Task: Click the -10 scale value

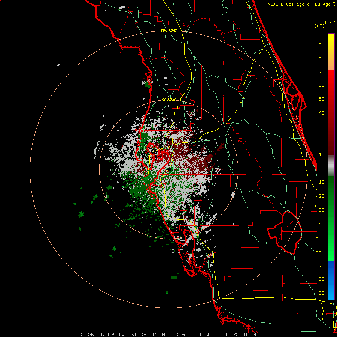Action: [320, 182]
